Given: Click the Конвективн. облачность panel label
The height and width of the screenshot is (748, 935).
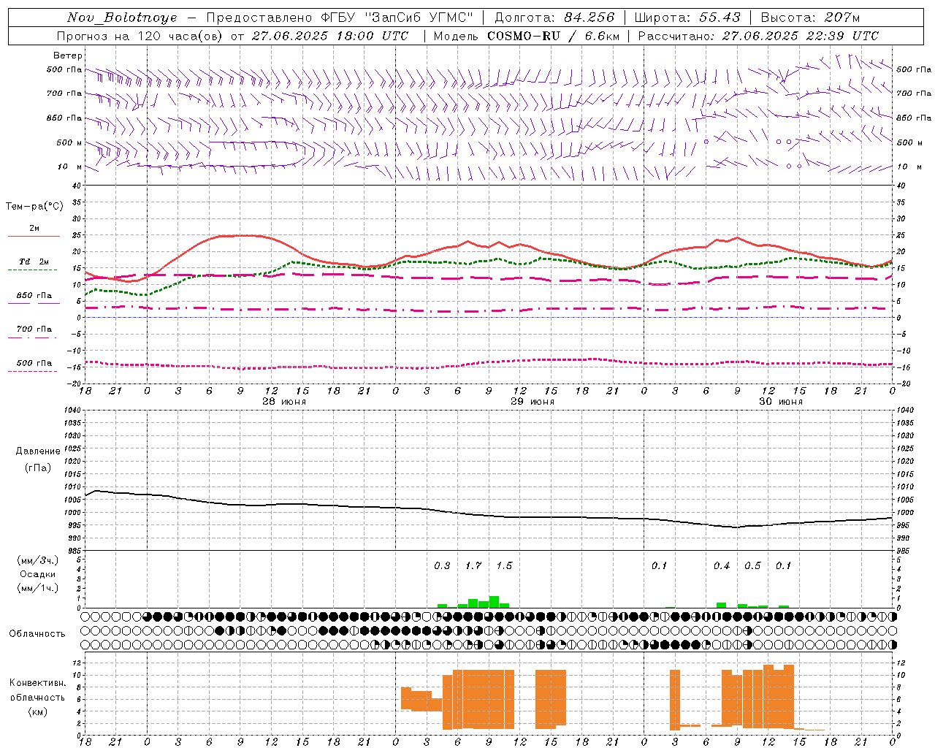Looking at the screenshot, I should (37, 690).
